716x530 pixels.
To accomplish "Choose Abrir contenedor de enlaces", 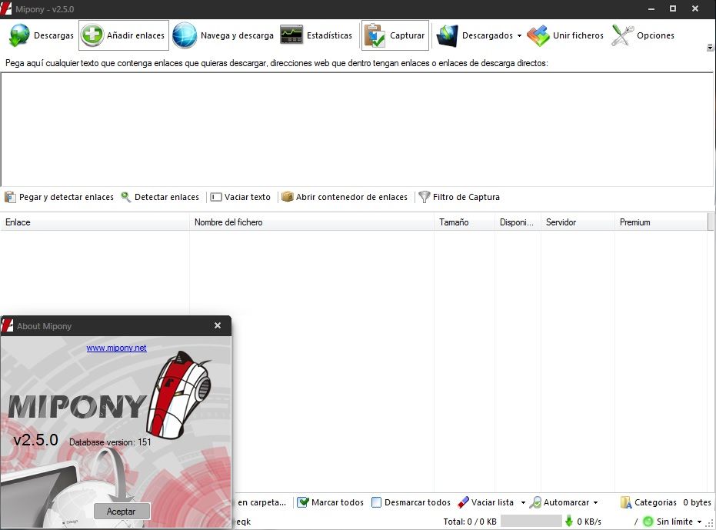I will pyautogui.click(x=345, y=197).
